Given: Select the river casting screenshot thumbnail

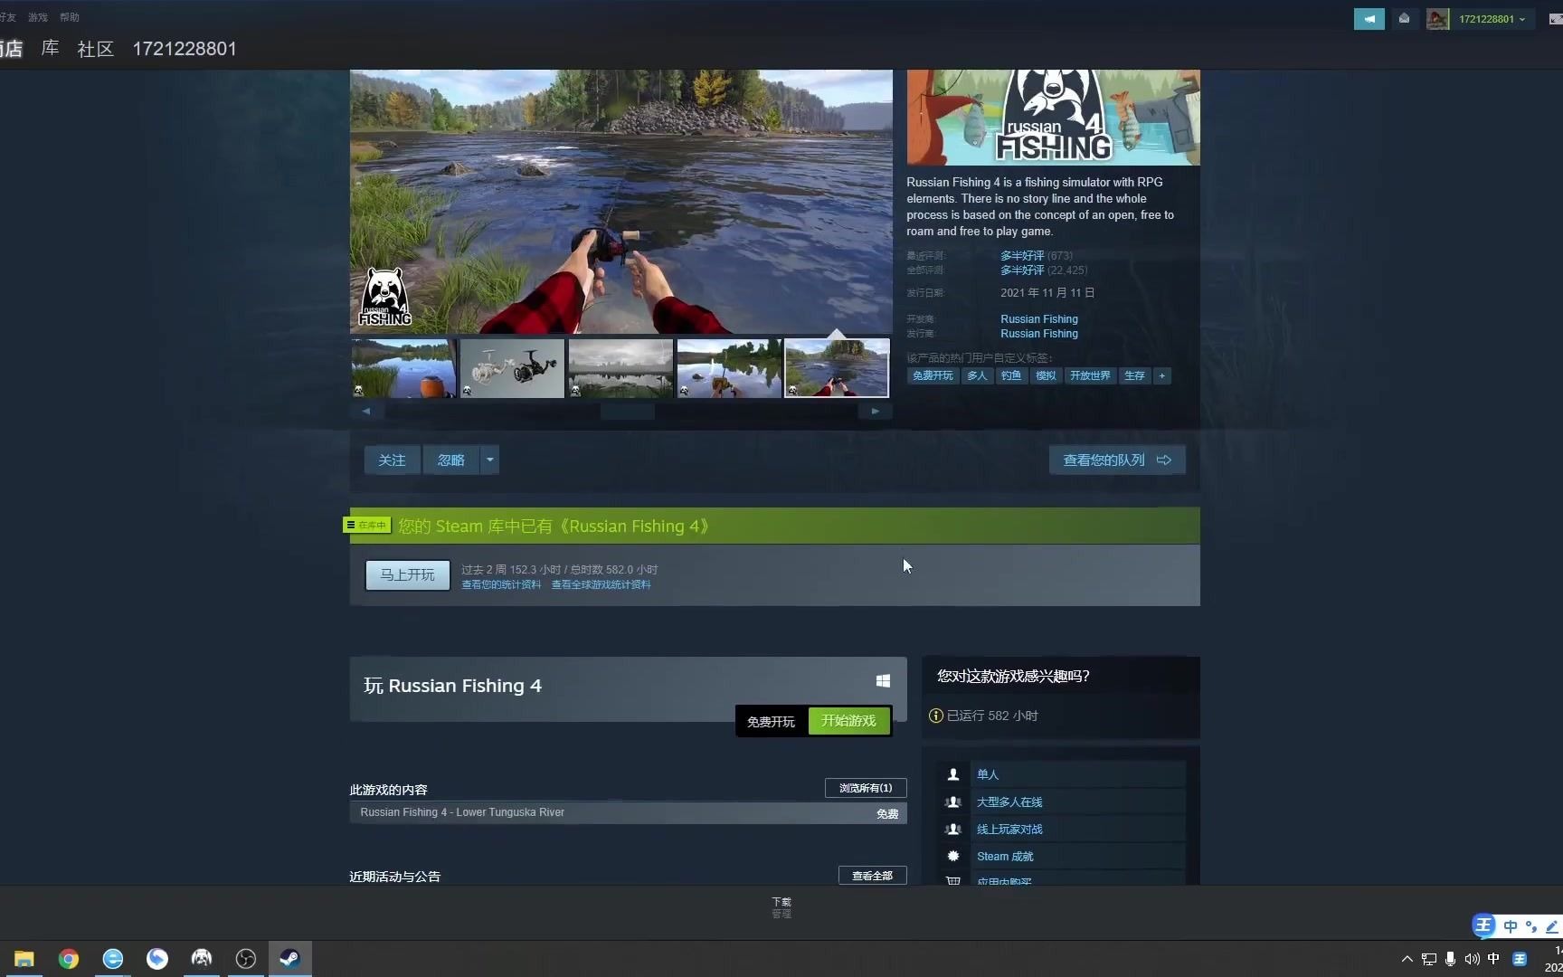Looking at the screenshot, I should (838, 368).
